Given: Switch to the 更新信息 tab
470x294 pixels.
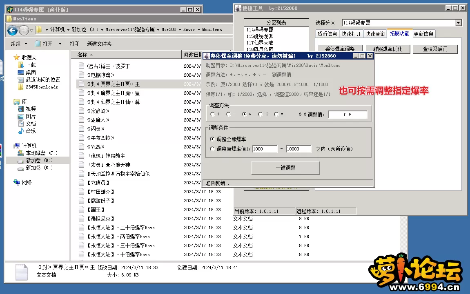Looking at the screenshot, I should tap(423, 34).
